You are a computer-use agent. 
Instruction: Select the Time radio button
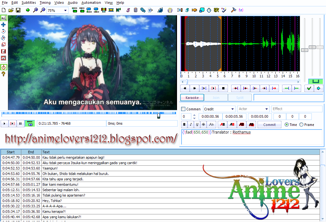pyautogui.click(x=287, y=125)
